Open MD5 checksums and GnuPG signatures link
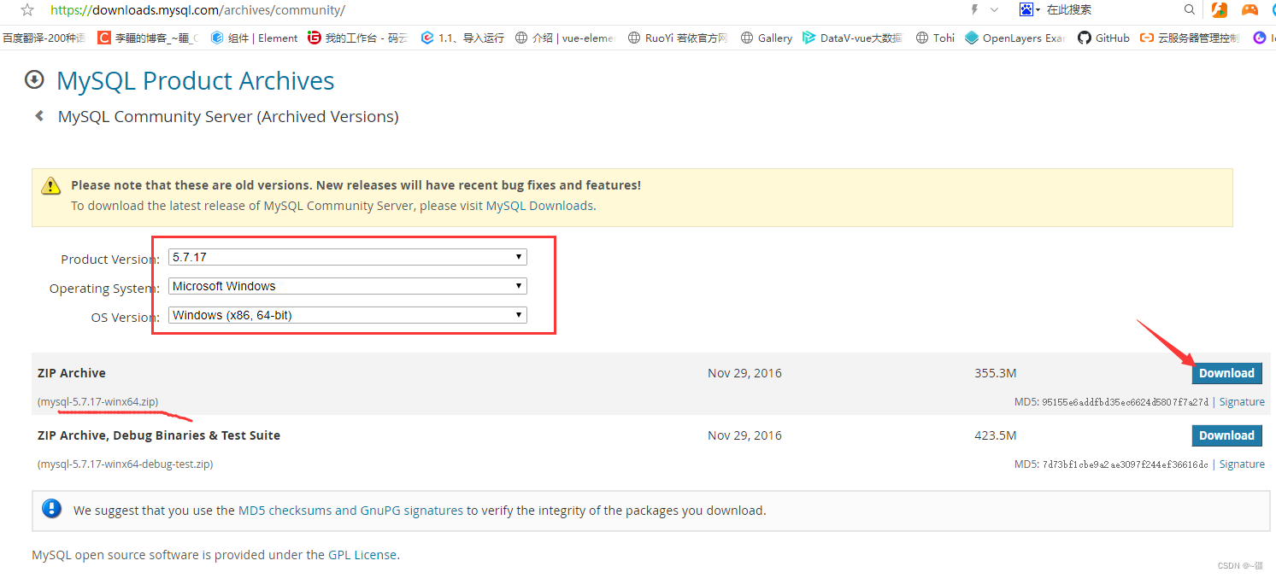Viewport: 1276px width, 578px height. (350, 511)
